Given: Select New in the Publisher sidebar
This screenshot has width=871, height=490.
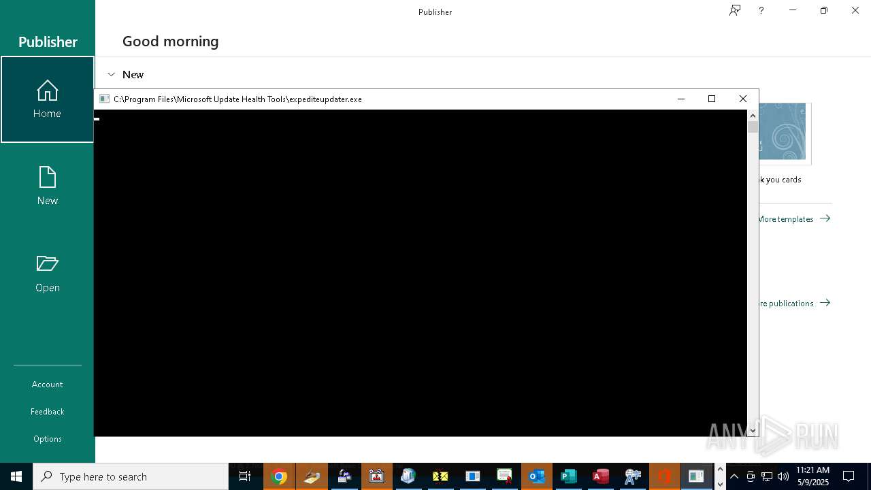Looking at the screenshot, I should (x=47, y=186).
